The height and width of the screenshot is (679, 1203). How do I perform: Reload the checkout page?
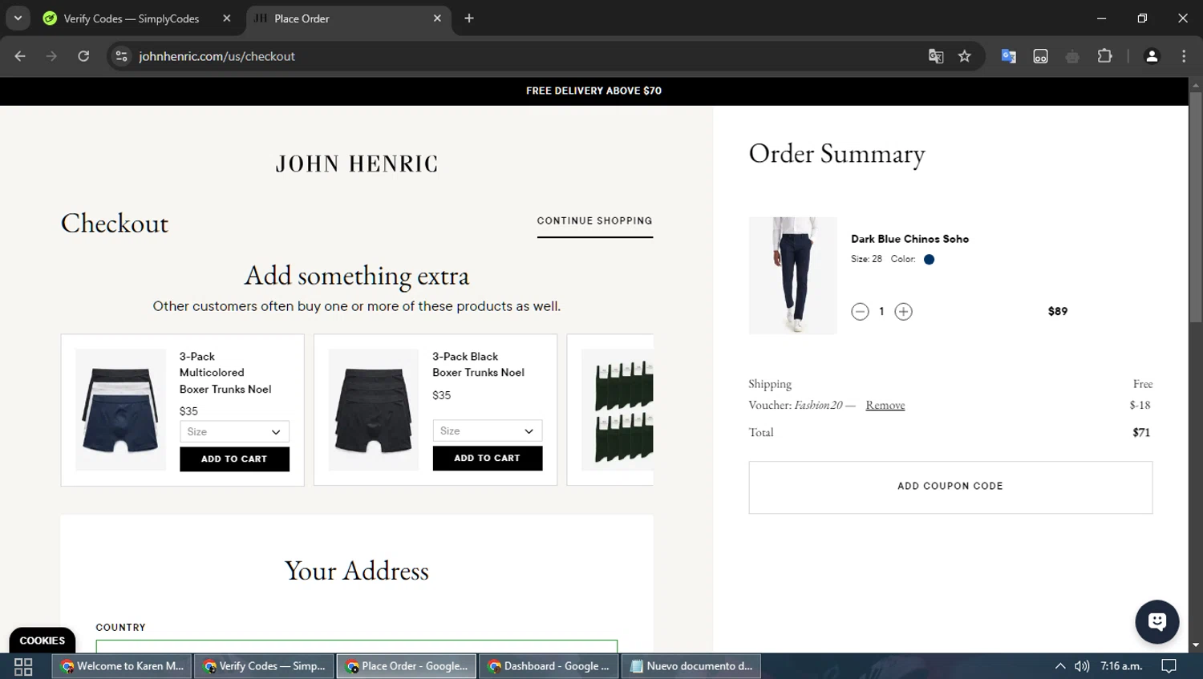83,56
